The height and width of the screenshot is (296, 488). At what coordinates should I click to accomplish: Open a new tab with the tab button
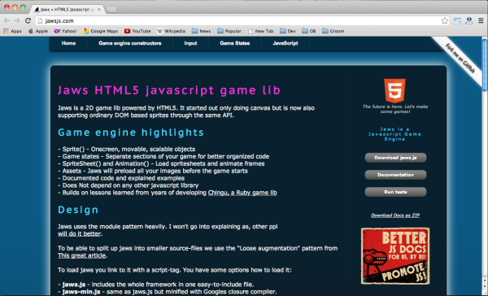pyautogui.click(x=111, y=10)
